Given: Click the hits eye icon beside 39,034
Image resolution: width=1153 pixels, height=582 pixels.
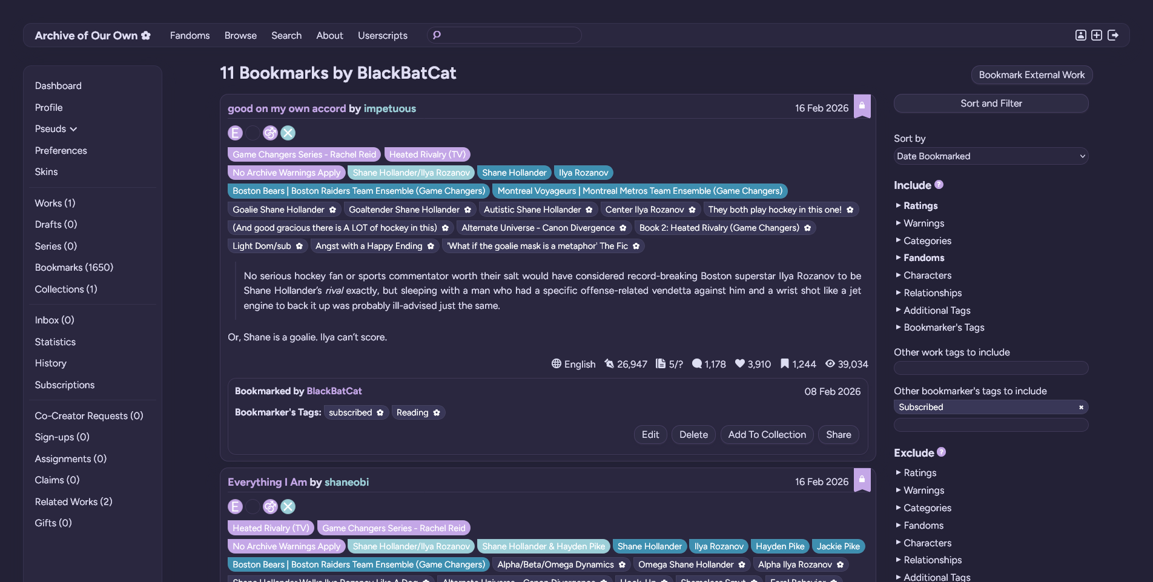Looking at the screenshot, I should pyautogui.click(x=830, y=363).
